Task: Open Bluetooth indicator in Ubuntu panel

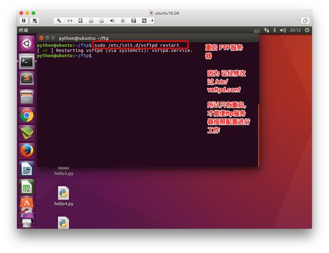Action: 275,30
